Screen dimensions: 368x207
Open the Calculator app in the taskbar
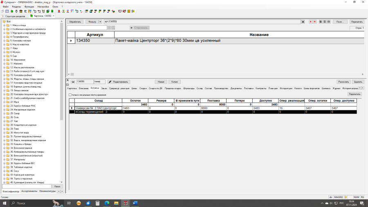97,203
